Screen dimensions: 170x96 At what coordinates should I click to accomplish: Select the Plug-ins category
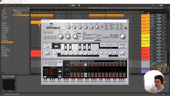[x=5, y=34]
